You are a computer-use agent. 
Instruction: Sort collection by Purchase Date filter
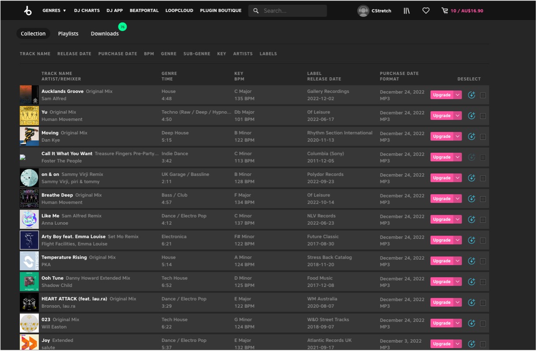118,54
